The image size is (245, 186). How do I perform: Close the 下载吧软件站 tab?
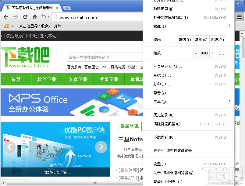57,8
